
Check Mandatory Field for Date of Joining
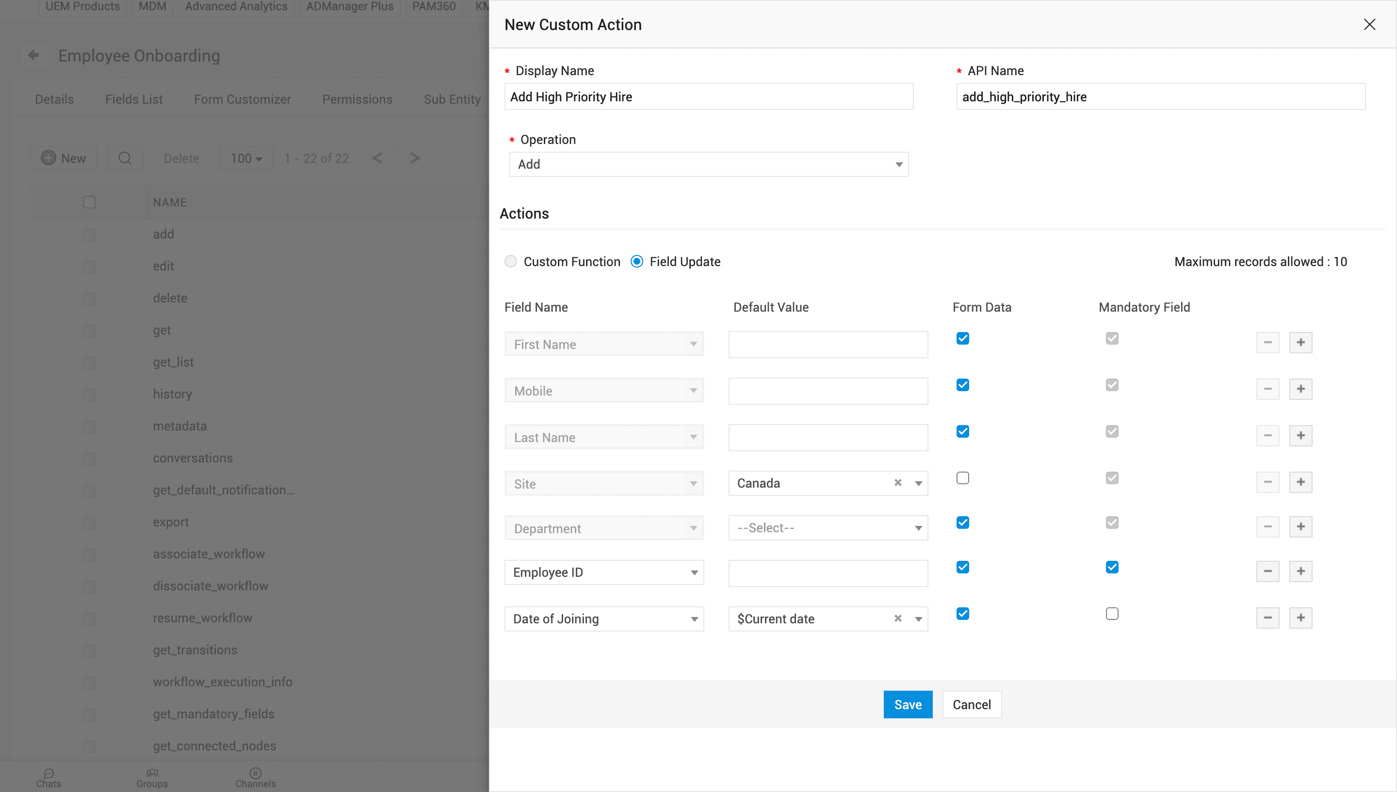1112,614
